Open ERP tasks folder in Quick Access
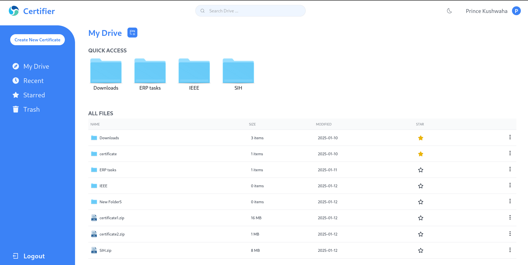 pos(150,71)
